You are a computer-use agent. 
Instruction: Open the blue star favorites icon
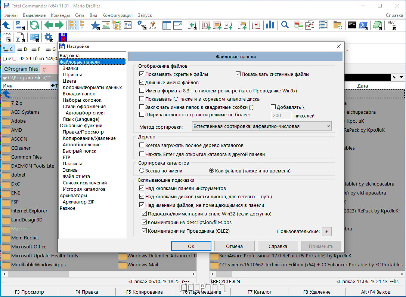[95, 25]
